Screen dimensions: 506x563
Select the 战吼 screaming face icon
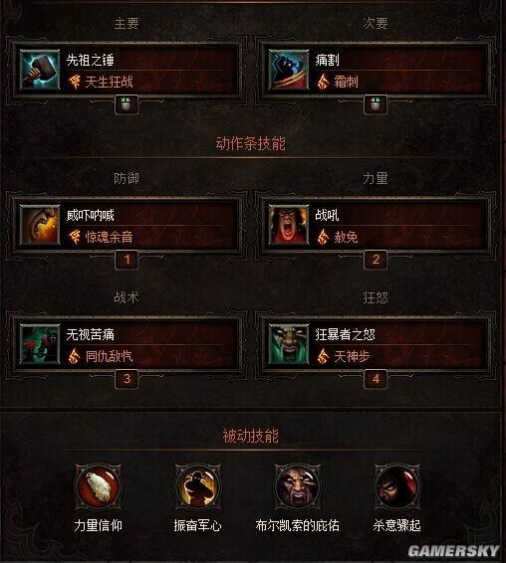[x=289, y=225]
